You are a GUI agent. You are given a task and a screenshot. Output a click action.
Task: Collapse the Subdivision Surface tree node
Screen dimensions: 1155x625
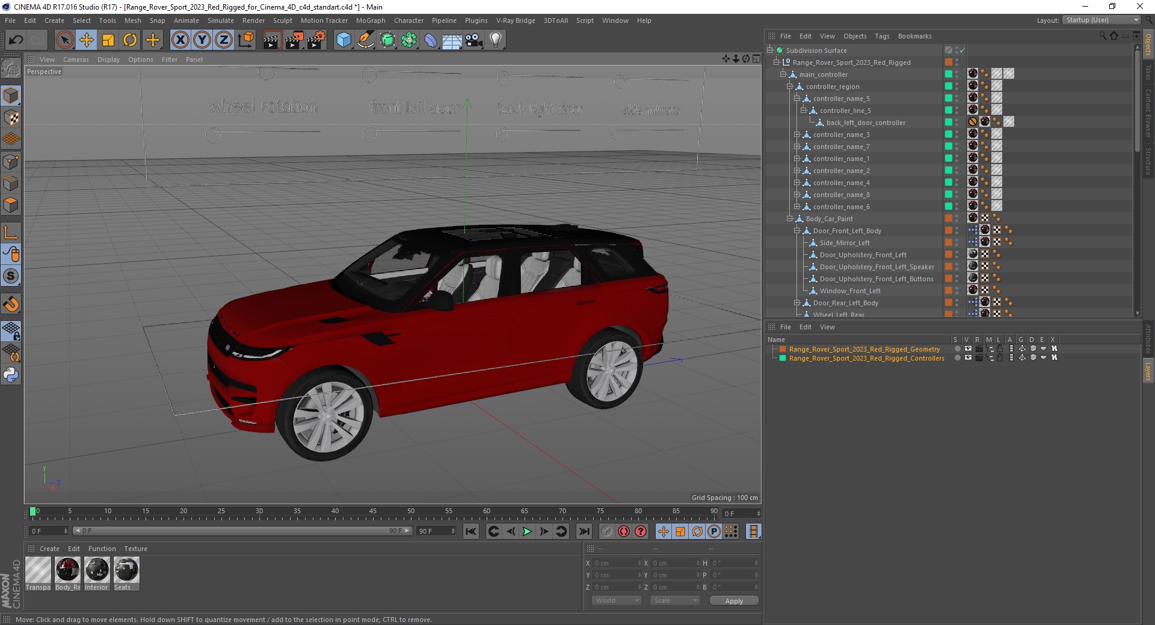pyautogui.click(x=769, y=50)
